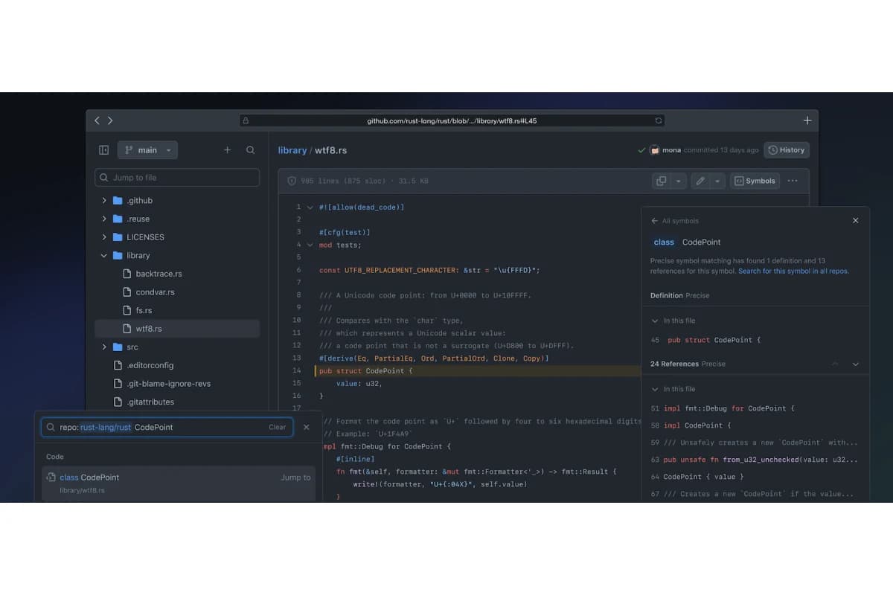Edit the file with the pencil icon
Screen dimensions: 893x595
700,181
